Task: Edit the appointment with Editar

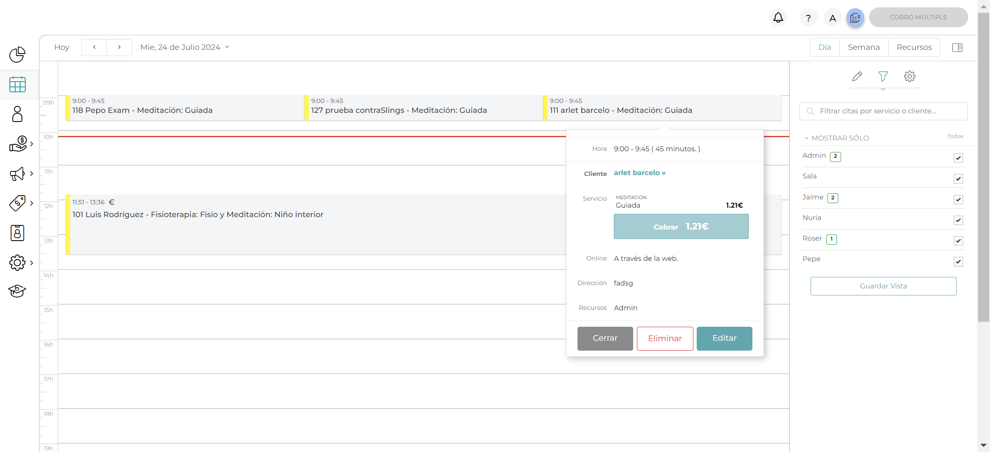Action: tap(724, 338)
